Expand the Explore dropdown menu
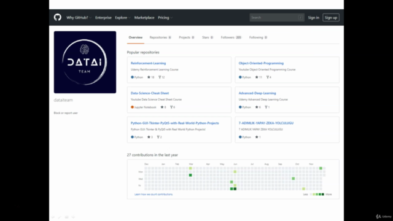The width and height of the screenshot is (393, 221). (x=123, y=18)
